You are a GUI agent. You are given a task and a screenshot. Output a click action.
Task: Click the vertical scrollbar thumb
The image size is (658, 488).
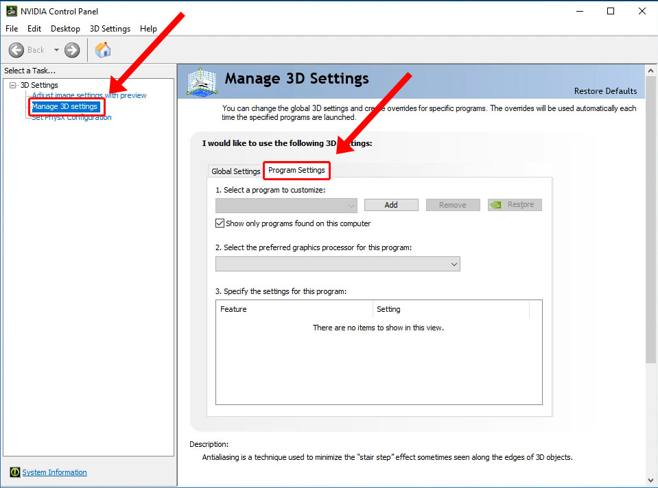point(651,220)
